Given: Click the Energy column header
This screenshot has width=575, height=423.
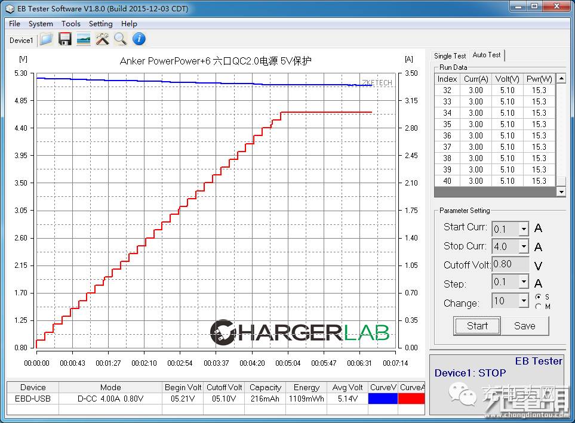Looking at the screenshot, I should 306,387.
